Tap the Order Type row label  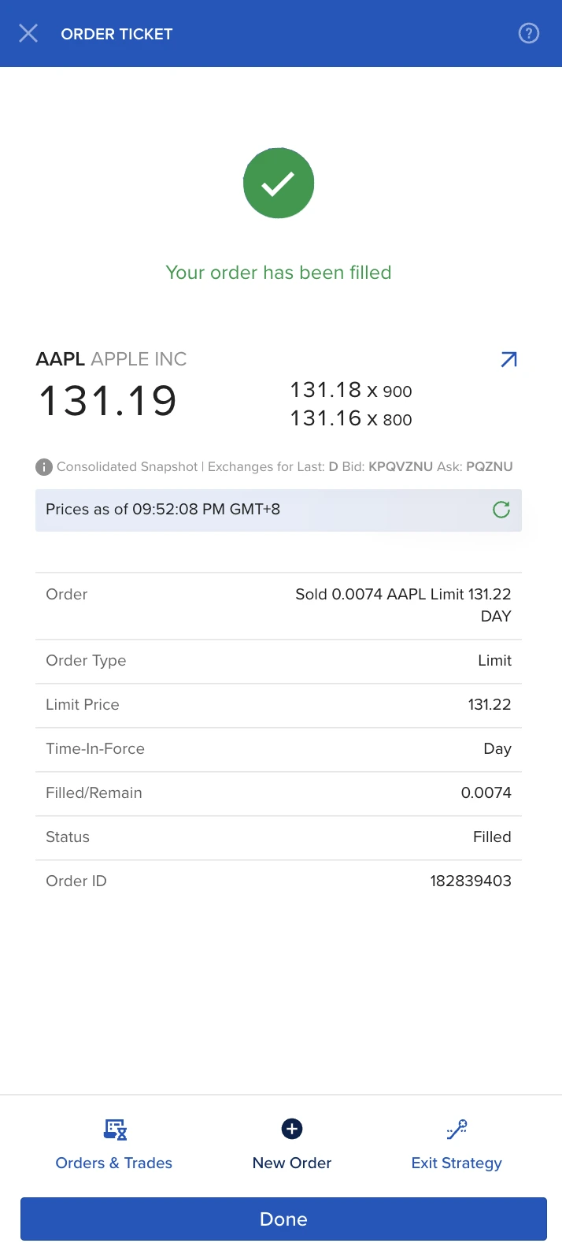[86, 661]
